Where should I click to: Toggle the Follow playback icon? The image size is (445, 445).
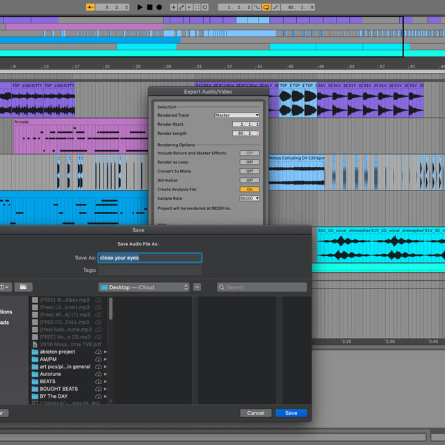(90, 7)
